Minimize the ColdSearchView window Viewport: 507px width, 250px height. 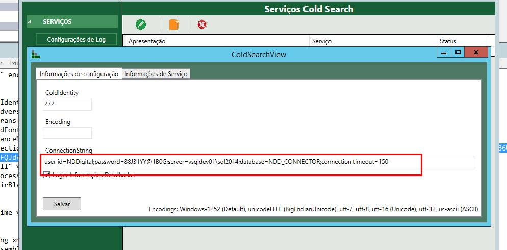tap(444, 52)
